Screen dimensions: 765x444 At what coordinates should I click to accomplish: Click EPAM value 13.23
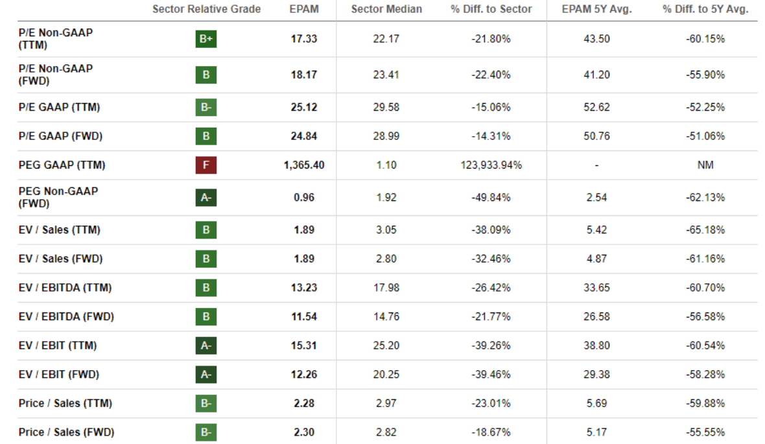304,288
